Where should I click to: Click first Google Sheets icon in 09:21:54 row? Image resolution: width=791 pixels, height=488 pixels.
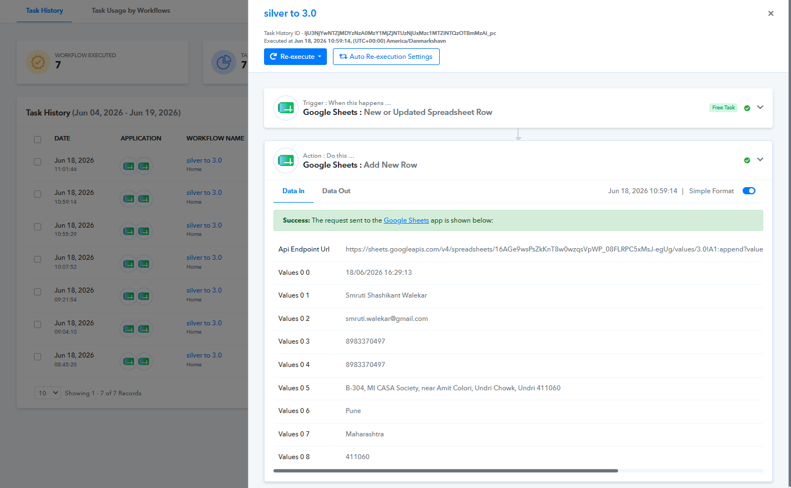(128, 296)
